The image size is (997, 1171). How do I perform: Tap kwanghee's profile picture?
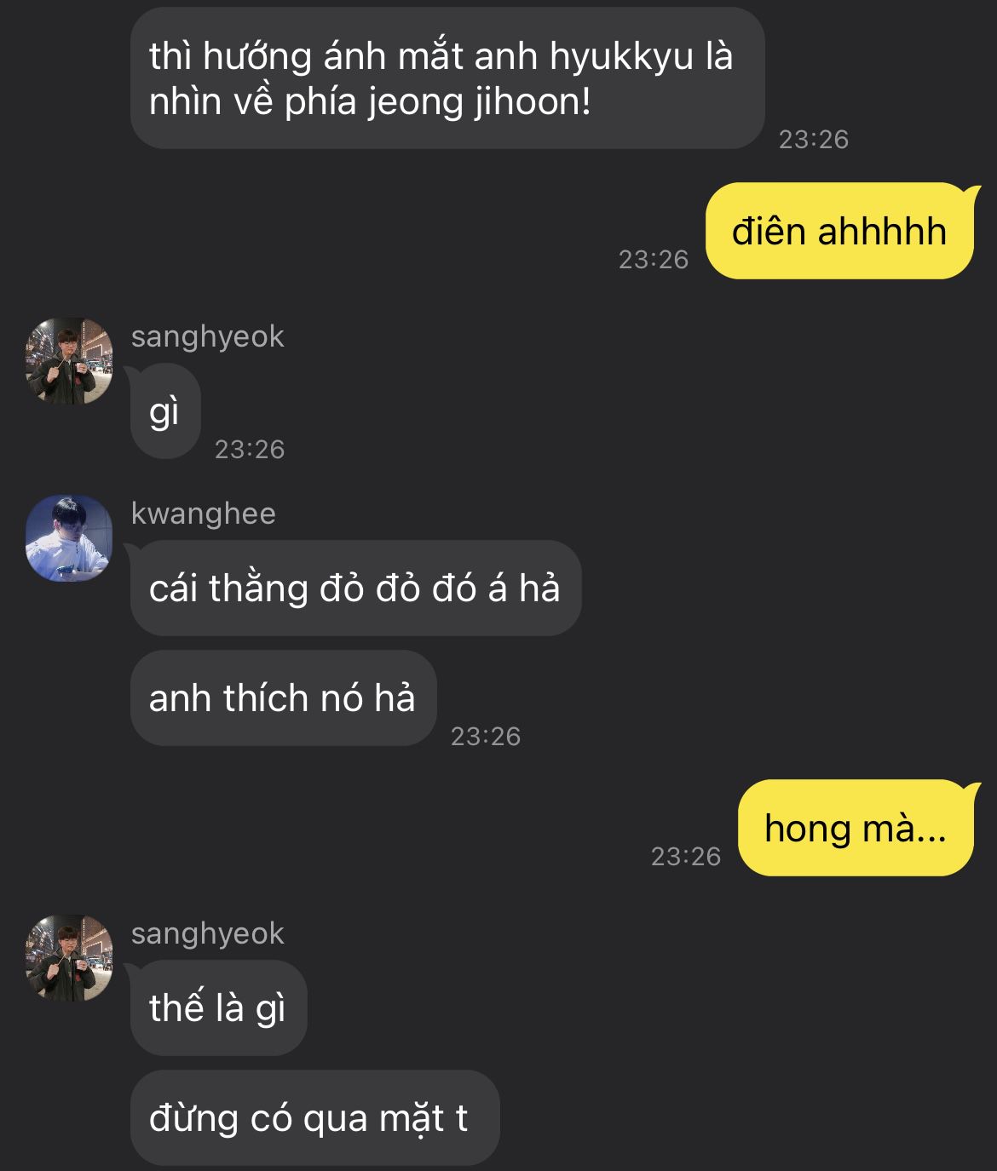tap(69, 538)
